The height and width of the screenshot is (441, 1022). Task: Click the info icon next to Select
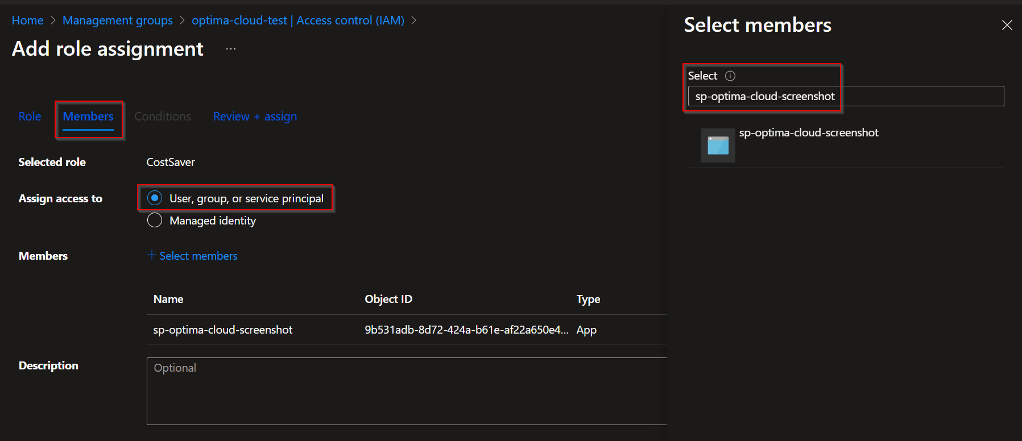coord(730,76)
